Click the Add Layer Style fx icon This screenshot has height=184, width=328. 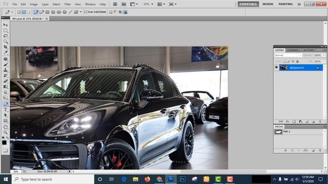(287, 122)
